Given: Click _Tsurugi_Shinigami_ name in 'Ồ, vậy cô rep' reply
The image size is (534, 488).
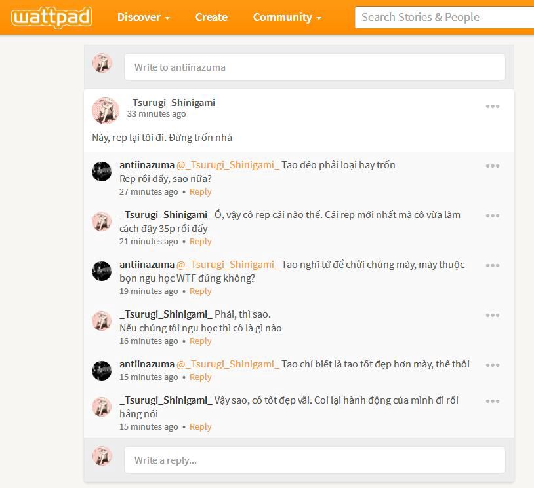Looking at the screenshot, I should point(166,215).
